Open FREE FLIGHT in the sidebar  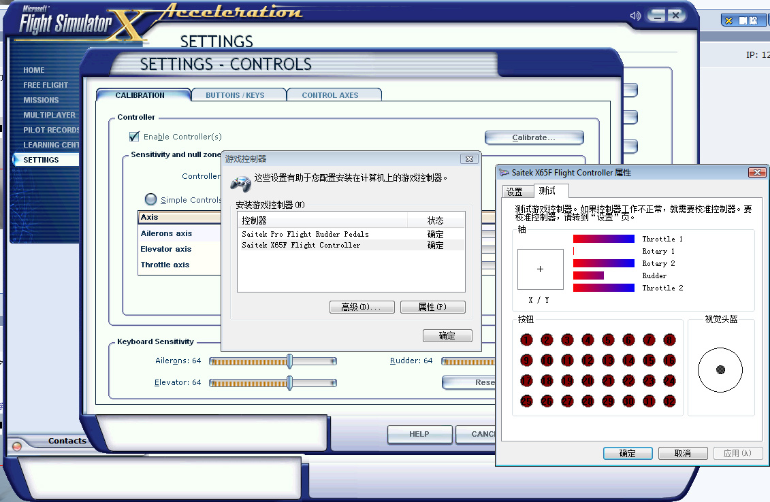(x=46, y=85)
